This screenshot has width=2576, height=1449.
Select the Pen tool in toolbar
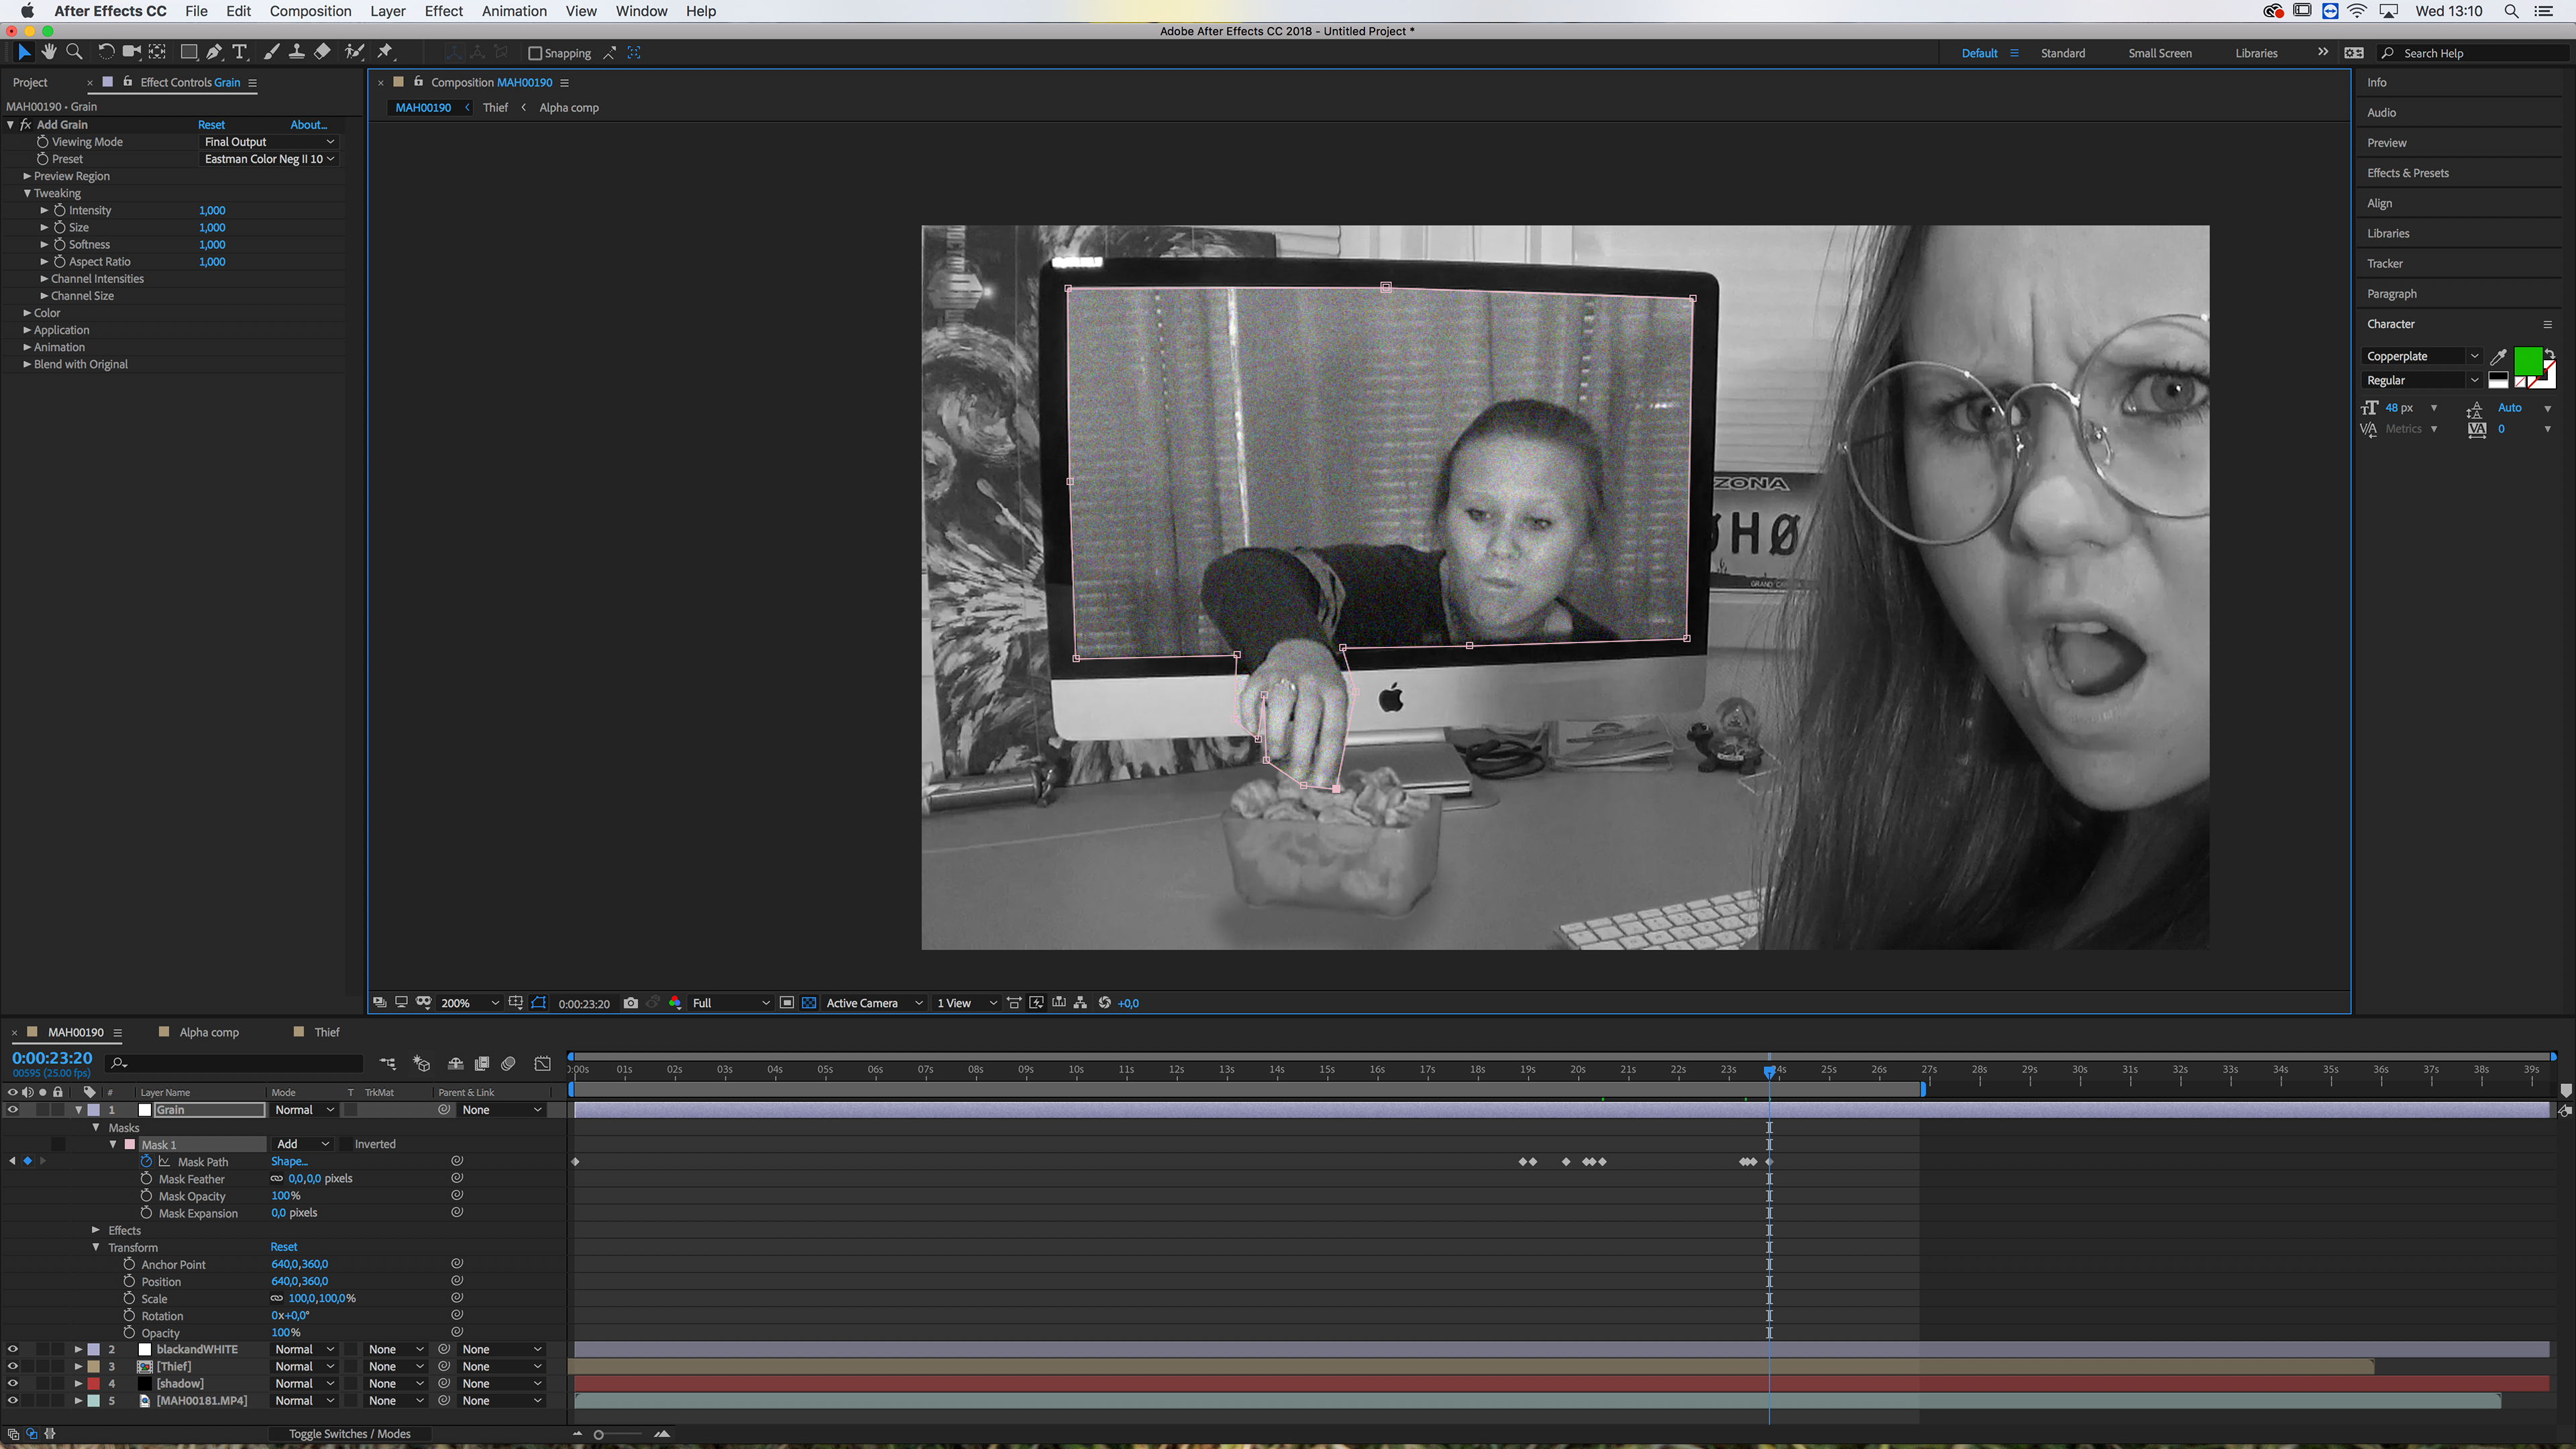tap(214, 52)
